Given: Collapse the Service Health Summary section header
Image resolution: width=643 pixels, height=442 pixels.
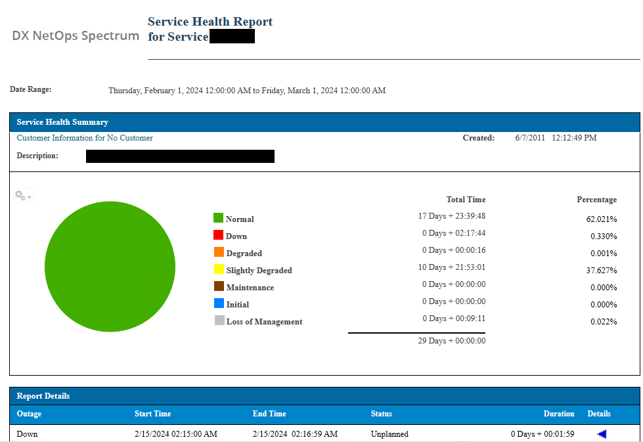Looking at the screenshot, I should pos(62,122).
